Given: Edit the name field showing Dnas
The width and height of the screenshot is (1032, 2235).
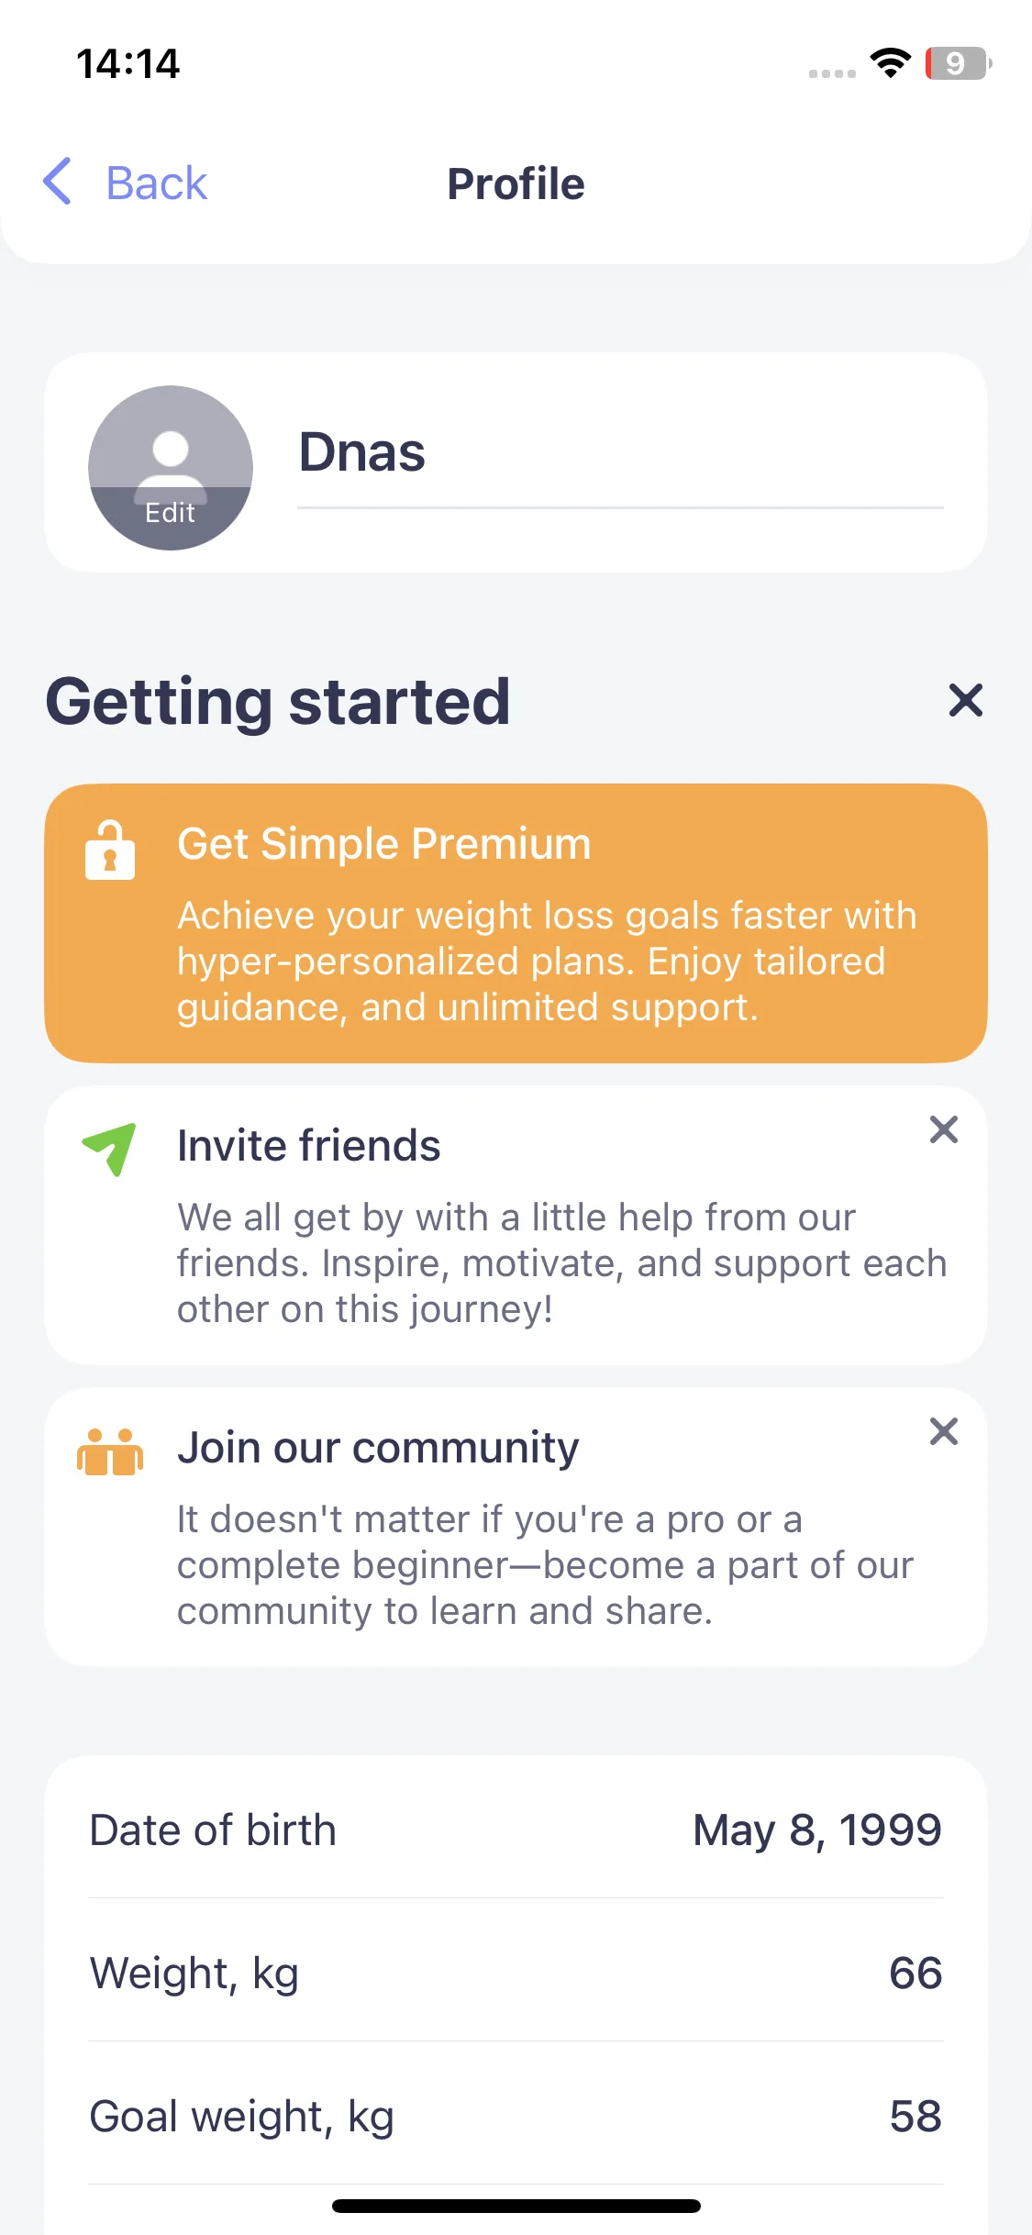Looking at the screenshot, I should pyautogui.click(x=620, y=452).
